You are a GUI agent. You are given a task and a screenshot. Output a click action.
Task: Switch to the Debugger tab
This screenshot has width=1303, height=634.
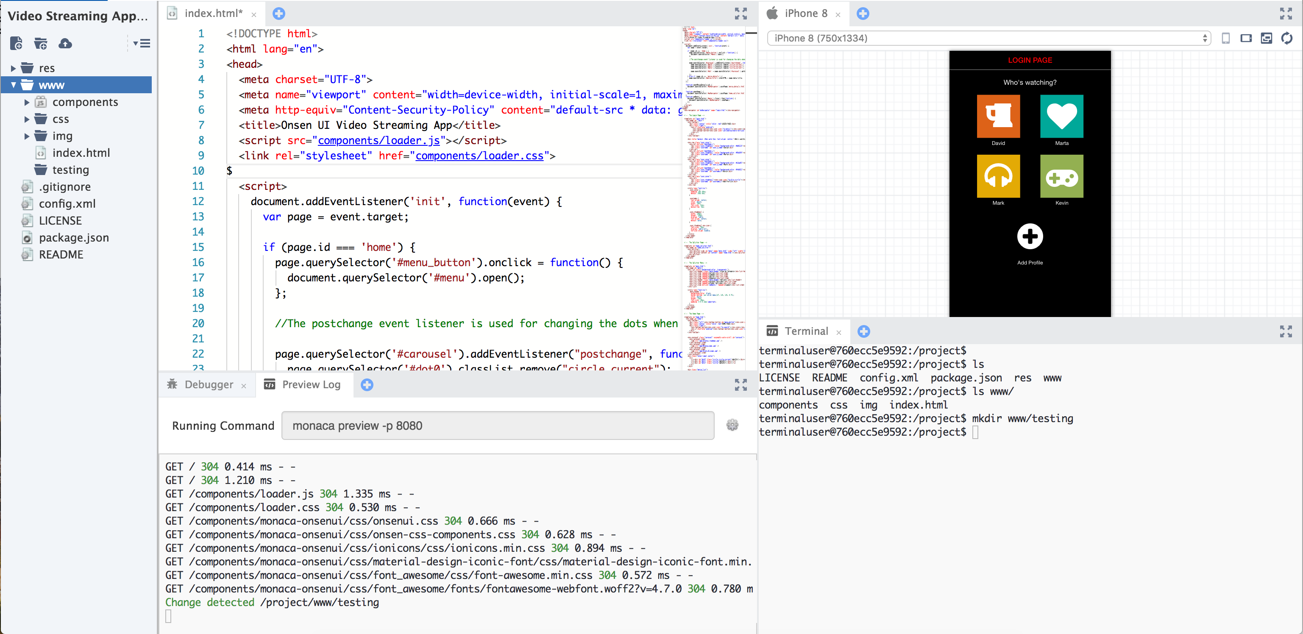point(209,384)
